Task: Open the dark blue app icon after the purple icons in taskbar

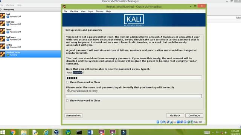Action: (124, 132)
